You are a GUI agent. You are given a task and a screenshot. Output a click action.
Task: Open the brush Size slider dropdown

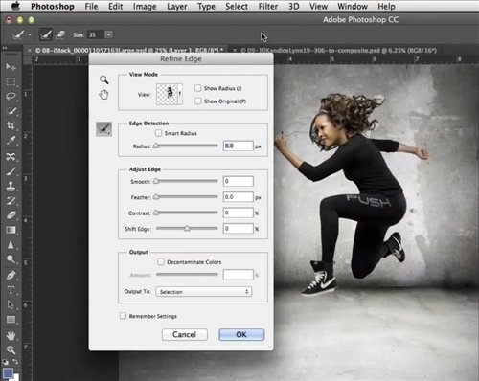pos(109,34)
